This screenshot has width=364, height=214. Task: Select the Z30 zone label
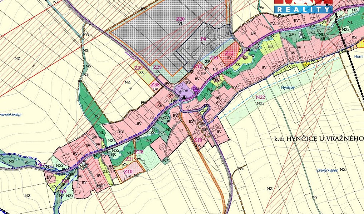pos(214,58)
